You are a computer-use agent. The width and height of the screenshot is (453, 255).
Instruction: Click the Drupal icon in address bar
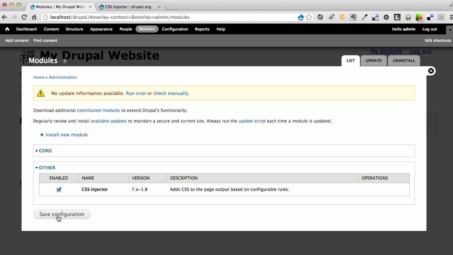[x=301, y=17]
